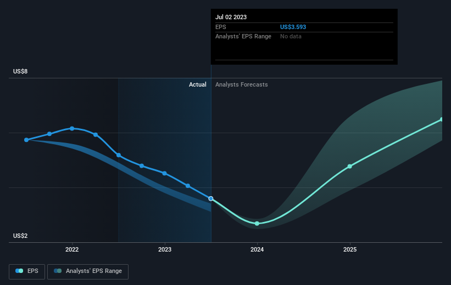Select the highlighted Jul 02 2023 data point
This screenshot has width=451, height=285.
tap(211, 198)
